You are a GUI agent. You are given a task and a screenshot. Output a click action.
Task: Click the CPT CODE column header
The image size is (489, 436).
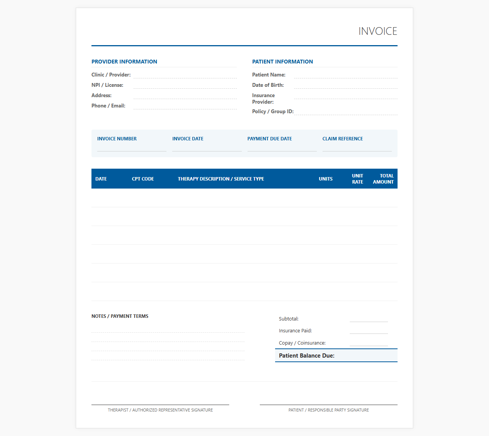143,179
